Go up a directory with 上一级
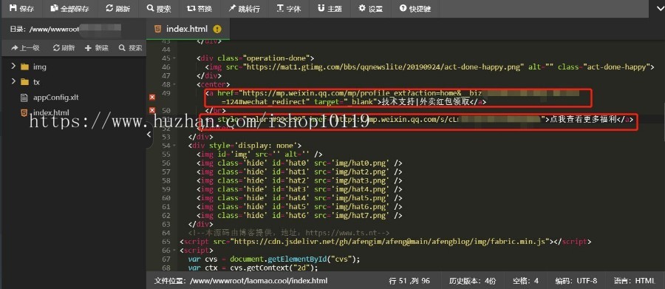Viewport: 665px width, 289px height. (x=25, y=48)
